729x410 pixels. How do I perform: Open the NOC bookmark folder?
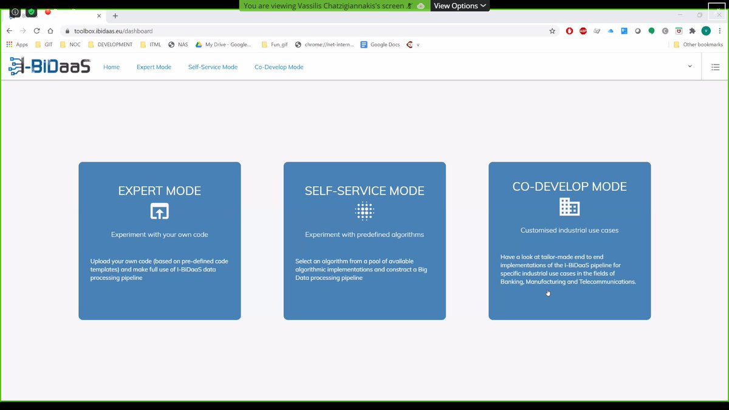point(70,44)
